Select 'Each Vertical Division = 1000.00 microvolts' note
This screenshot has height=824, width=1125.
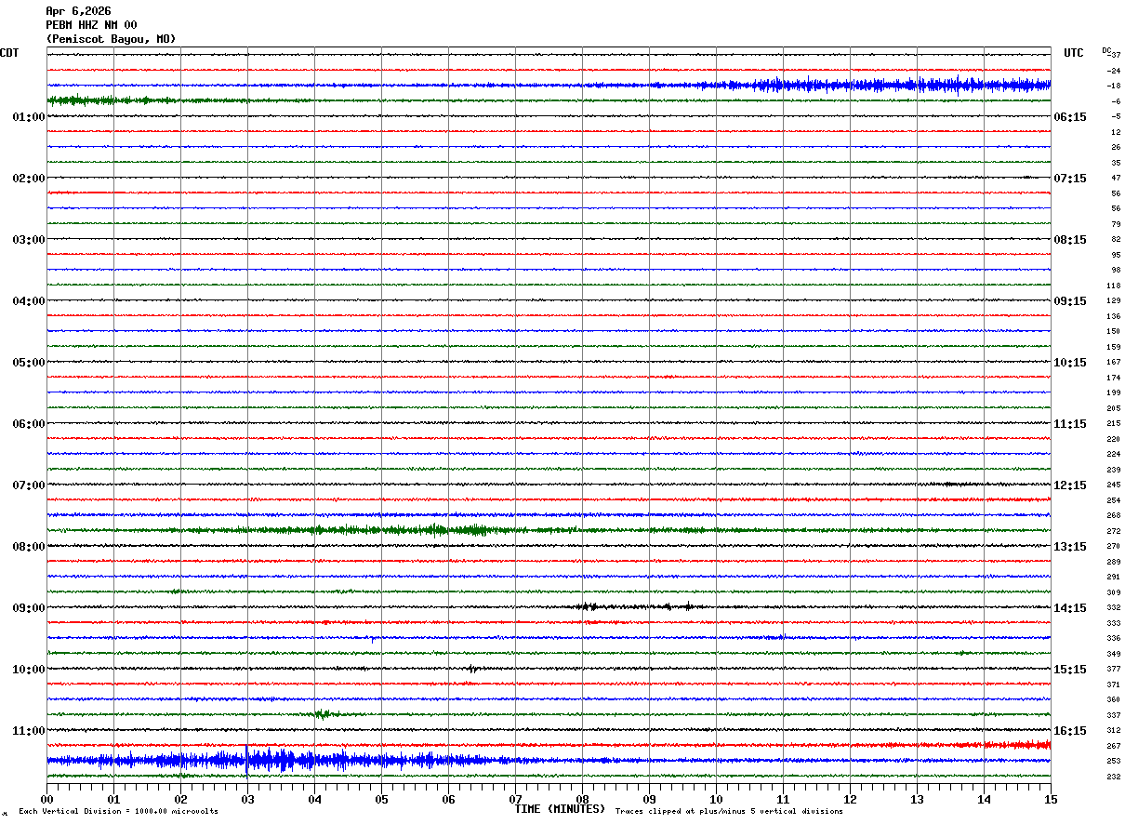118,812
